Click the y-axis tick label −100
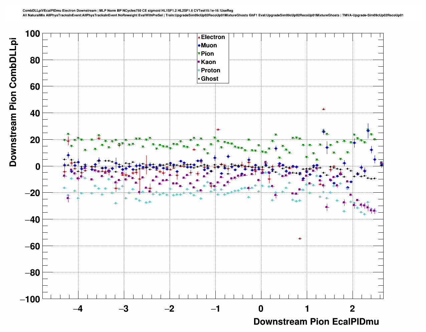Image resolution: width=426 pixels, height=332 pixels. click(30, 299)
